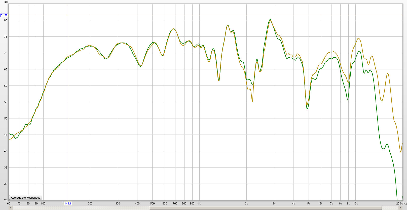The image size is (407, 210).
Task: Select the 144.1 frequency cursor readout
Action: click(x=68, y=203)
